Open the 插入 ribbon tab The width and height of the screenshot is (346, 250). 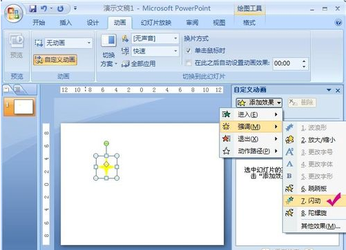tap(66, 23)
